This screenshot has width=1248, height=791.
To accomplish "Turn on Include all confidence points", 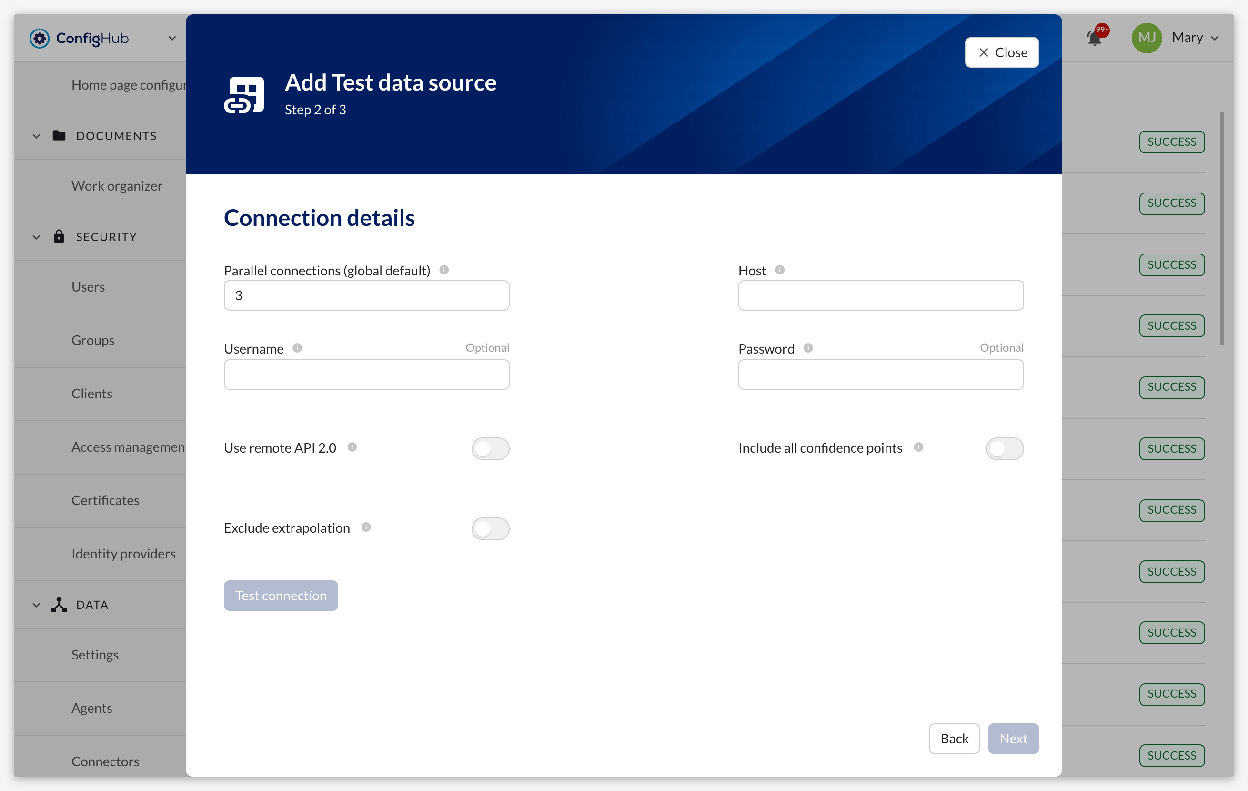I will [1004, 449].
